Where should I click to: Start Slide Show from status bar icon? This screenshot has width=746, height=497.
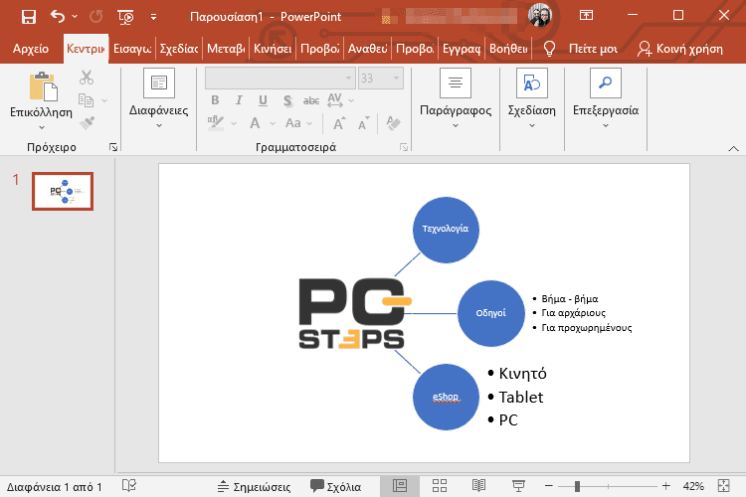(x=518, y=486)
